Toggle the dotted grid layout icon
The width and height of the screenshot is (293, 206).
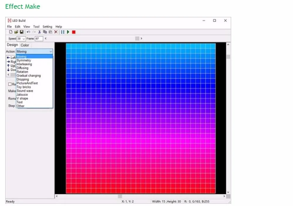[x=63, y=32]
